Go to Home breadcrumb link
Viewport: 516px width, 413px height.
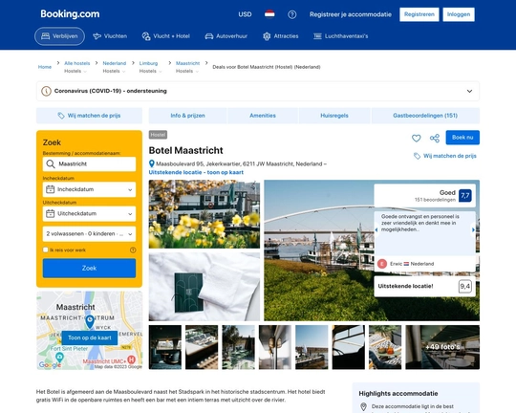pos(44,67)
